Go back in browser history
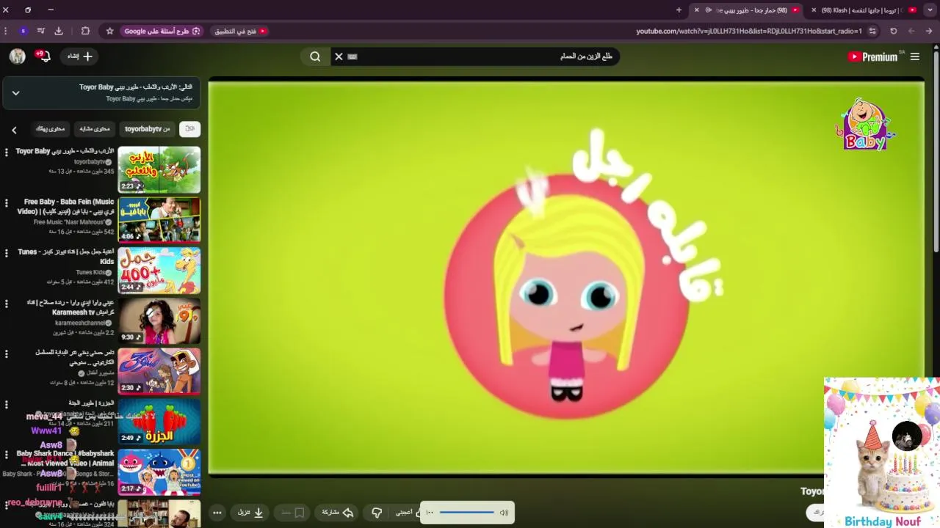The image size is (940, 528). [x=929, y=31]
